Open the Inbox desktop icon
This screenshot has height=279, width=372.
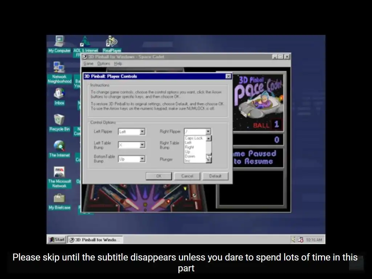pyautogui.click(x=59, y=97)
